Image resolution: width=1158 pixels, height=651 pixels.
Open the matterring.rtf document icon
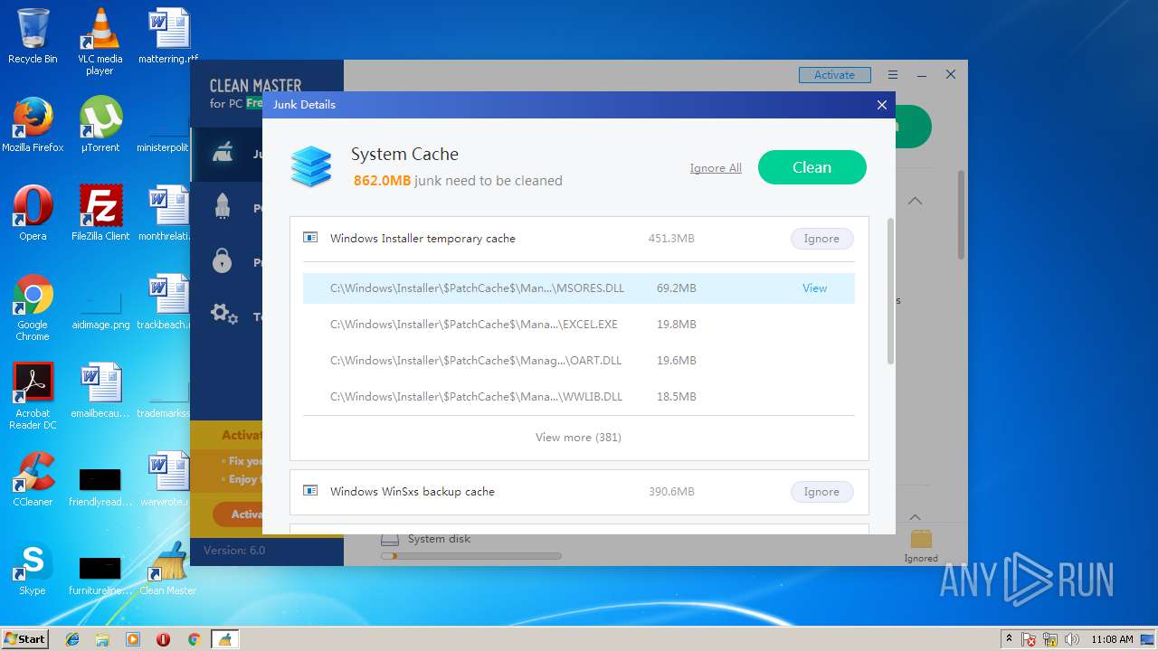pos(168,29)
